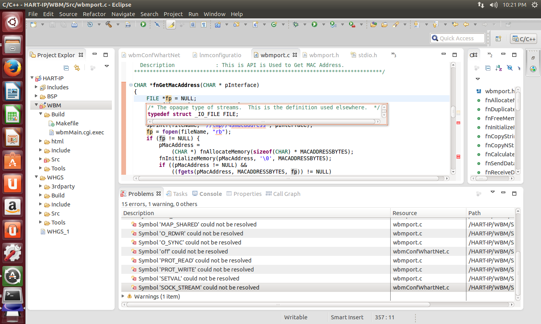Expand the Includes node under HART-IP
The height and width of the screenshot is (324, 541).
36,87
